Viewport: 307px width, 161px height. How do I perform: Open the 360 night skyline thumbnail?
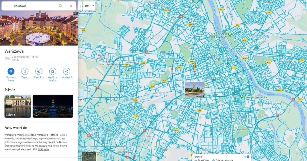(x=53, y=106)
